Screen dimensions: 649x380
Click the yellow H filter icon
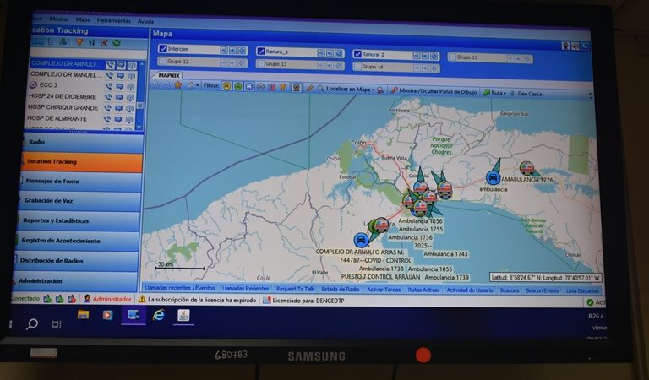[226, 86]
